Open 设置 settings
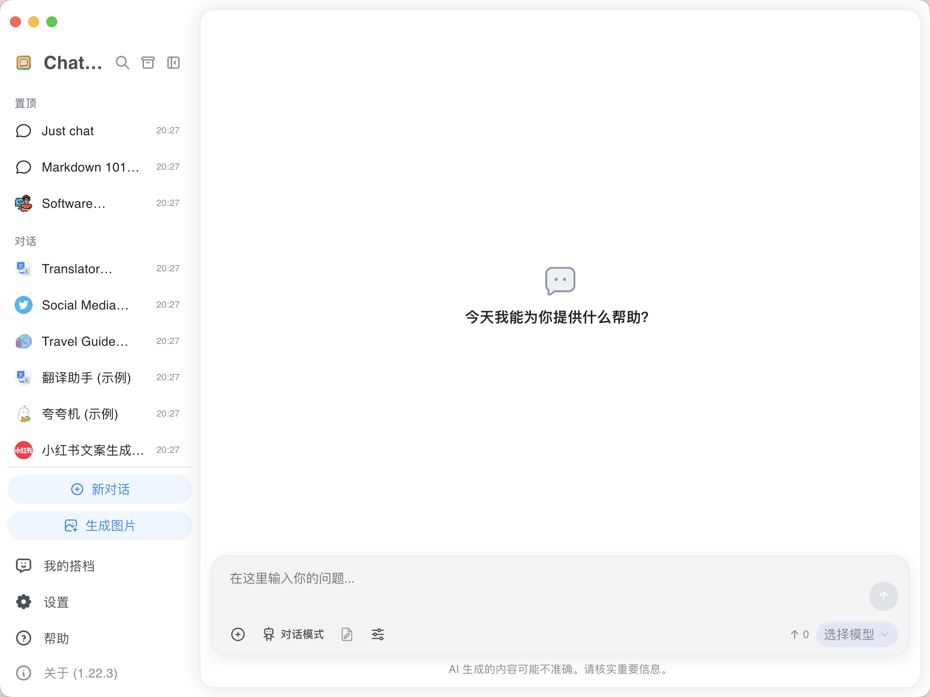The width and height of the screenshot is (930, 697). click(x=99, y=602)
